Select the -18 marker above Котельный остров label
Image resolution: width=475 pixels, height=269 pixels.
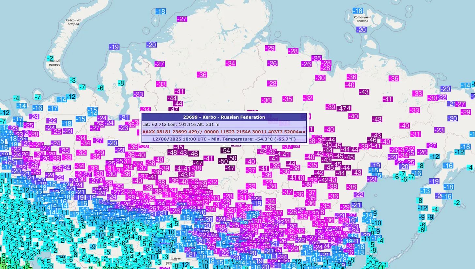coord(358,11)
